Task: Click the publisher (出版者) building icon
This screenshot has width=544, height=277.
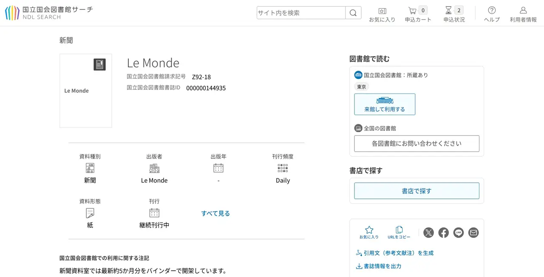Action: (154, 168)
